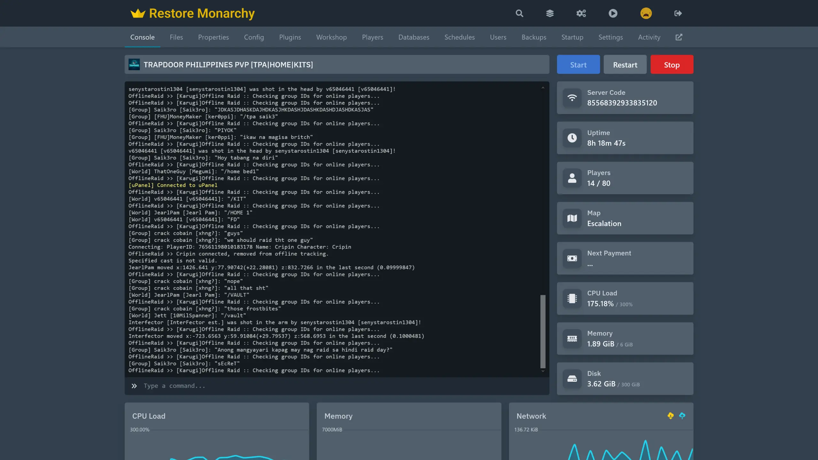
Task: Click the disk value 3.62 GiB
Action: (601, 384)
